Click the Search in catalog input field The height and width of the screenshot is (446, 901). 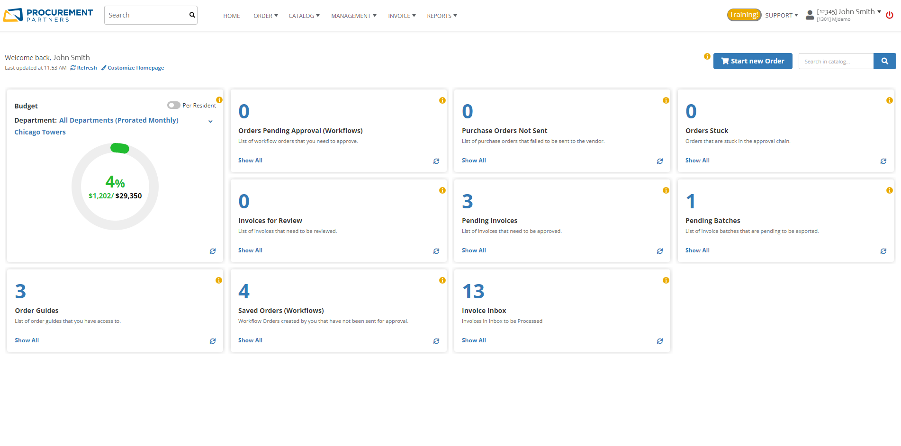point(836,61)
